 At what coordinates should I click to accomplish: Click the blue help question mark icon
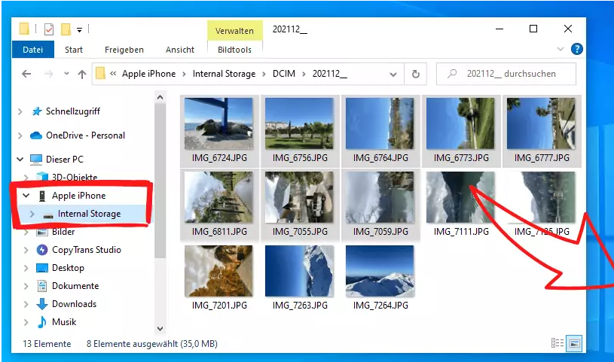click(x=577, y=50)
